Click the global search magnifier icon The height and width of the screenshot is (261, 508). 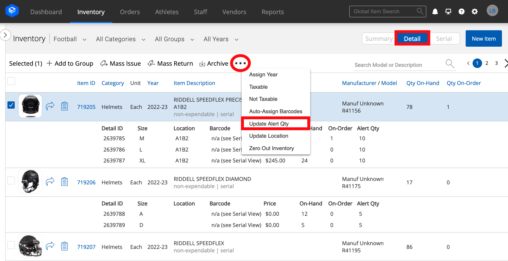tap(420, 11)
